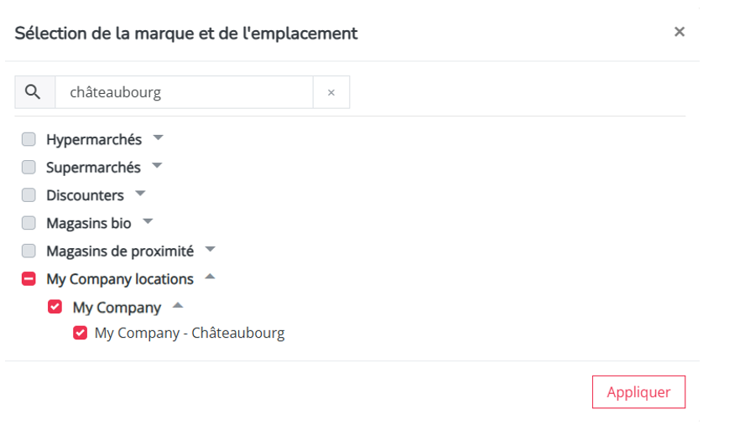750x430 pixels.
Task: Enable the Discounters checkbox
Action: [29, 195]
